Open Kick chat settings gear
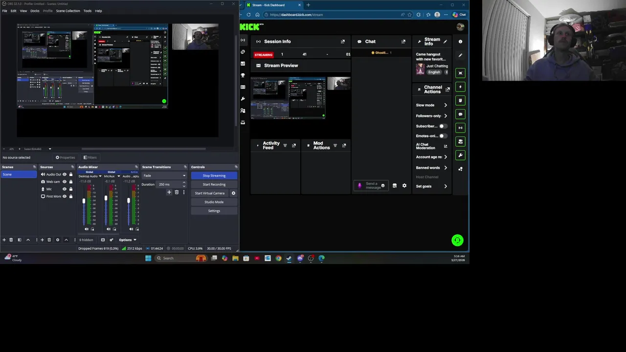Screen dimensions: 626x352 pyautogui.click(x=404, y=186)
